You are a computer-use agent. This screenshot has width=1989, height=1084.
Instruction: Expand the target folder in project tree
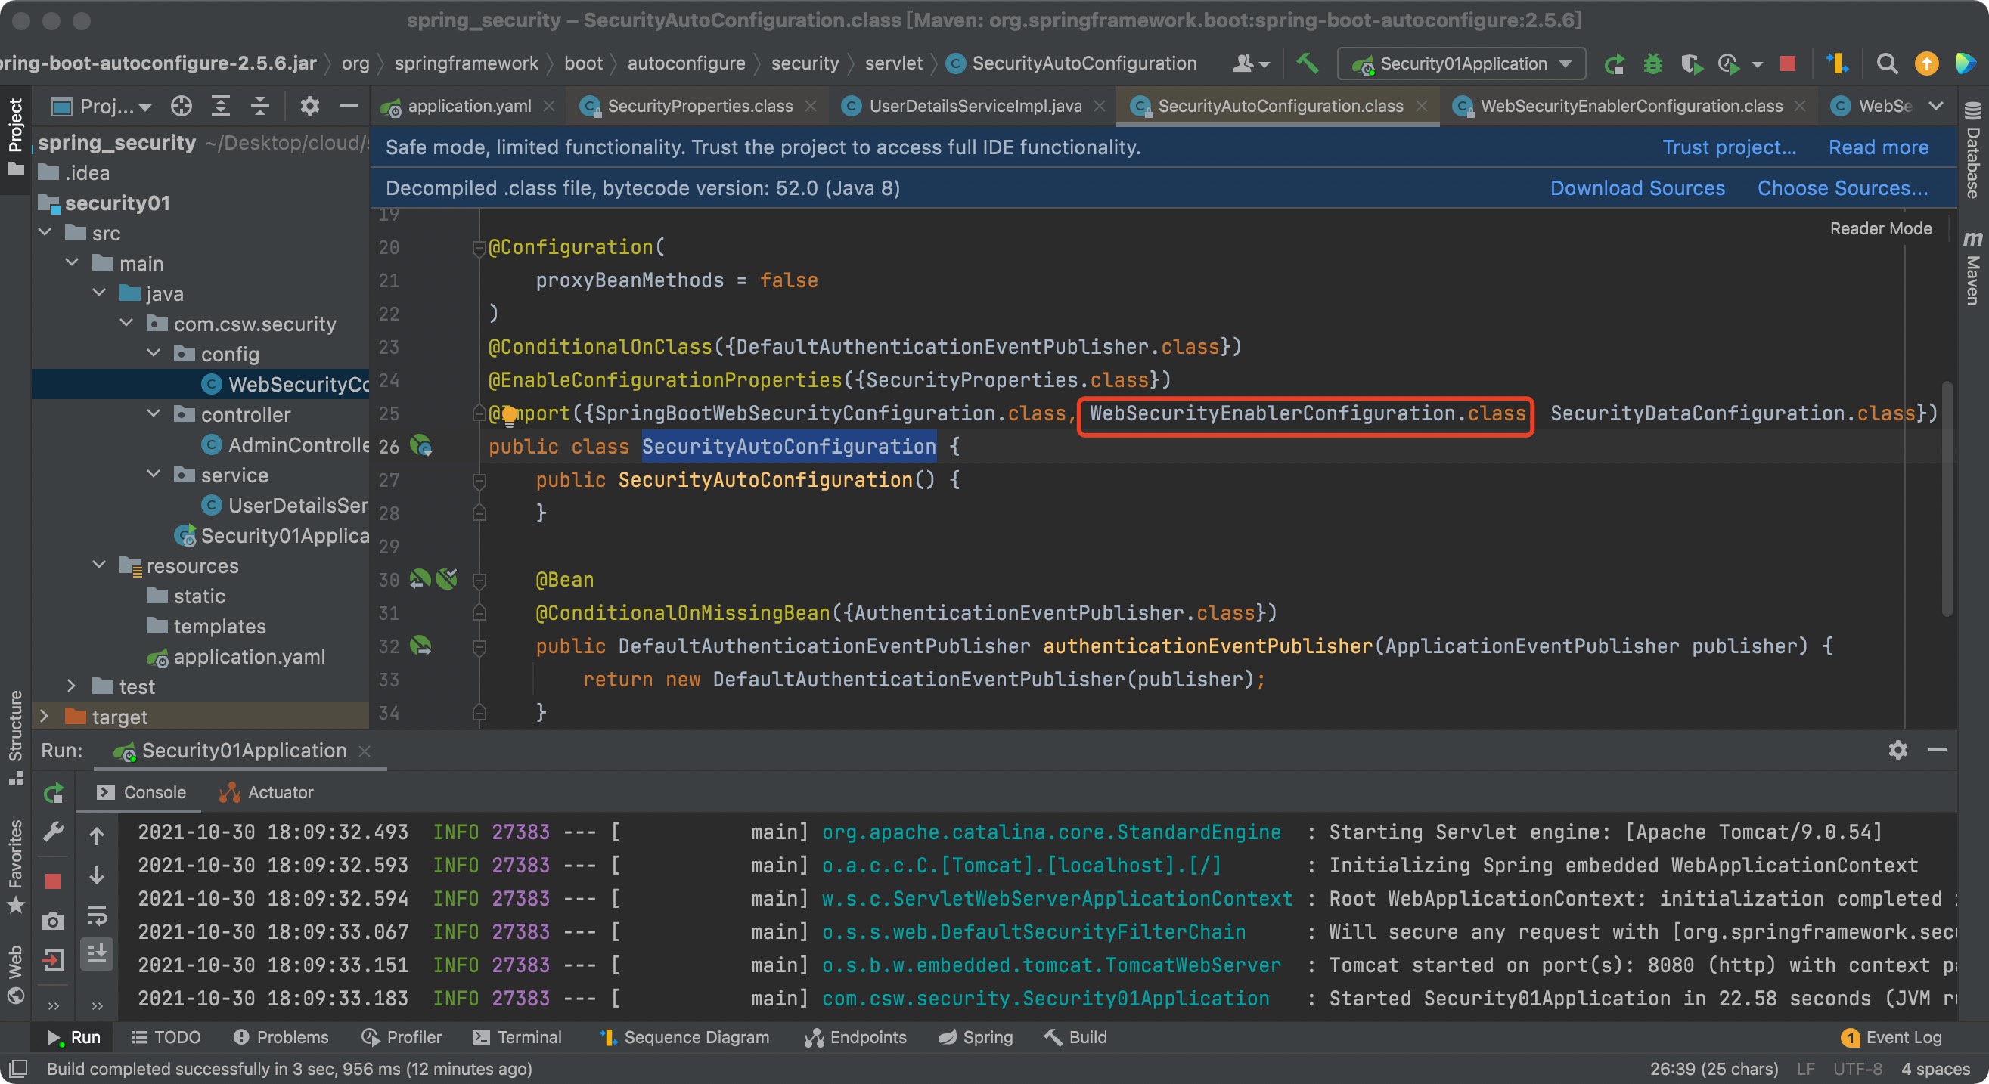44,716
